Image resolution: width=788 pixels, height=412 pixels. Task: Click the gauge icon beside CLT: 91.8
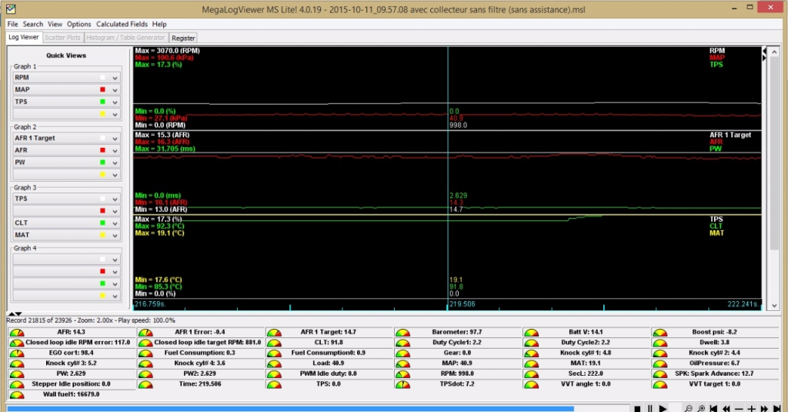coord(275,343)
